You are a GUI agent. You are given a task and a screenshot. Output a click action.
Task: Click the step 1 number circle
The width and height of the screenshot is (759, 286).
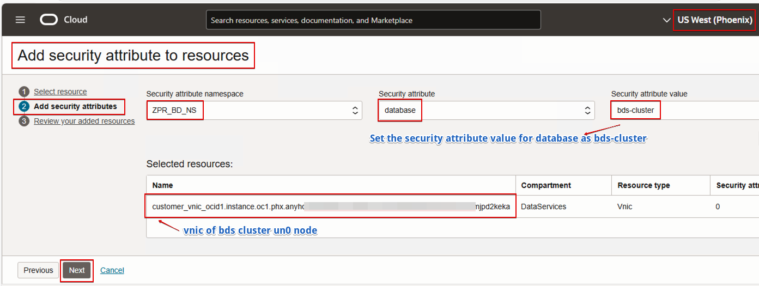[x=24, y=92]
